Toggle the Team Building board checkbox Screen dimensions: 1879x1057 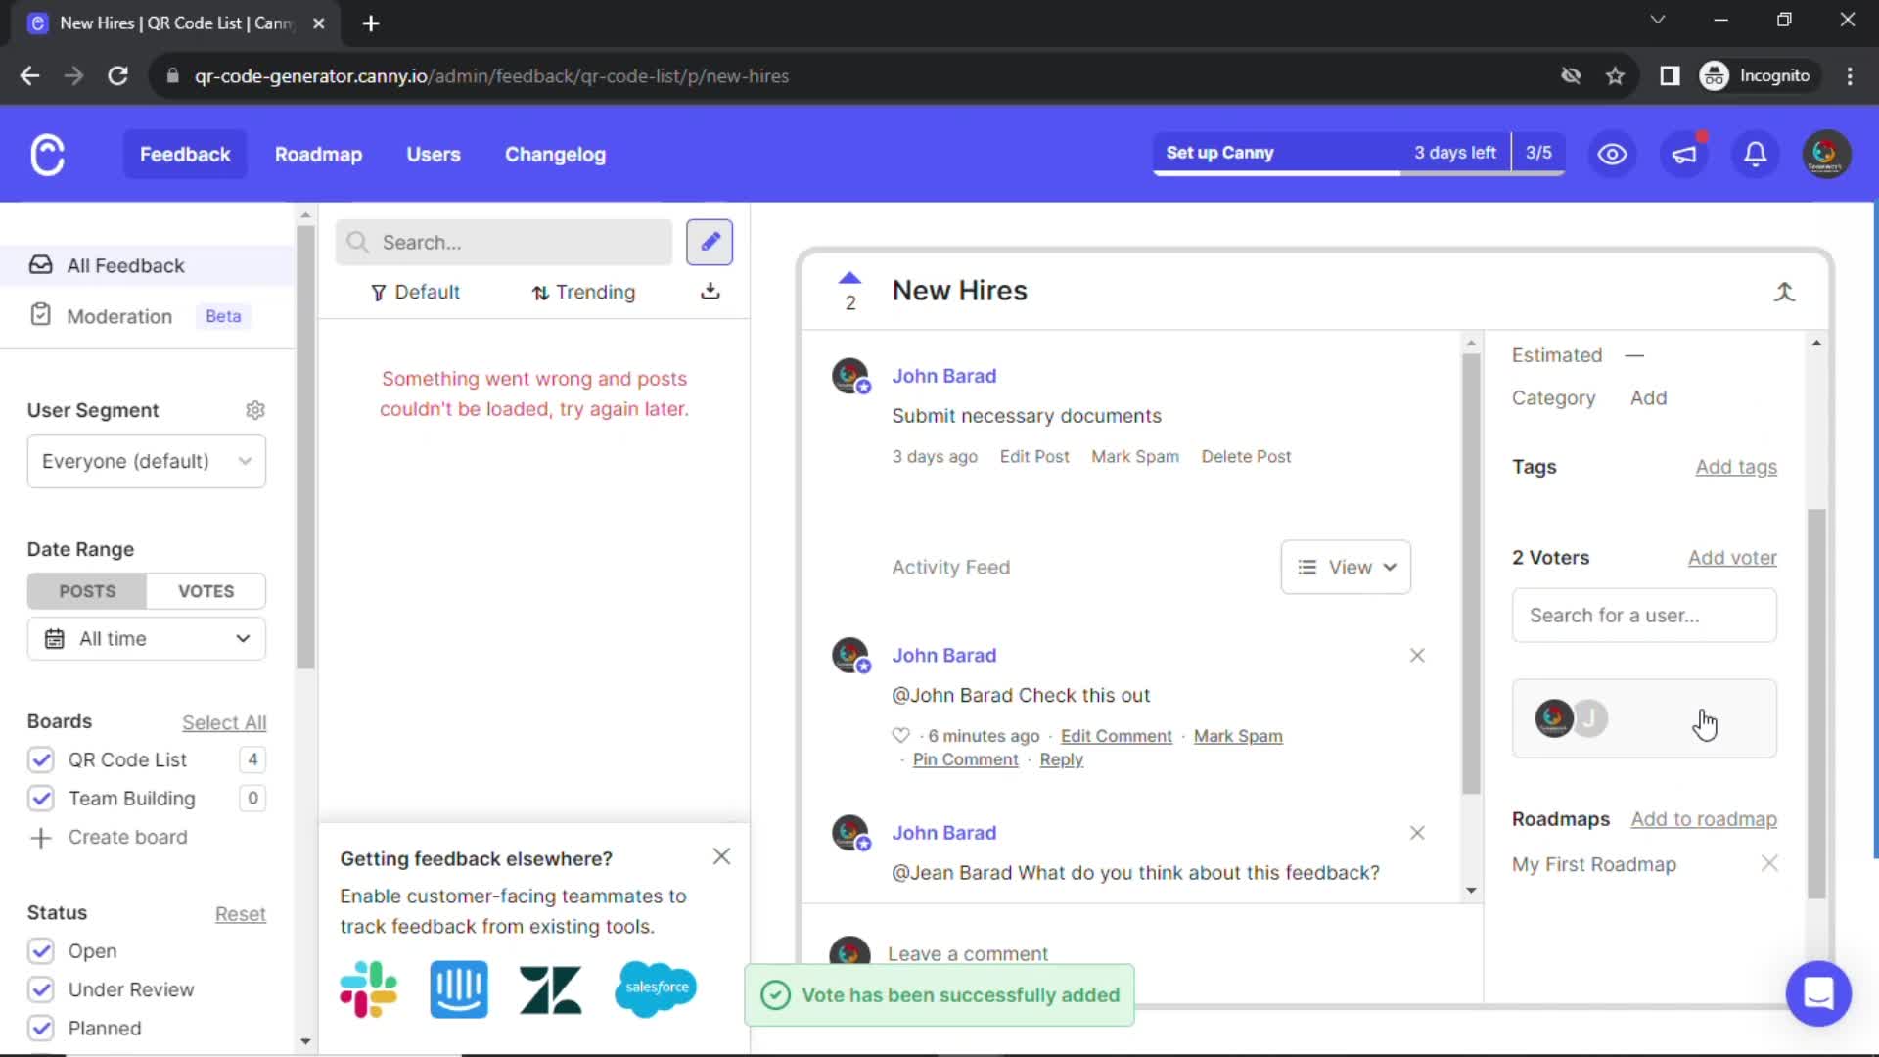pyautogui.click(x=41, y=799)
